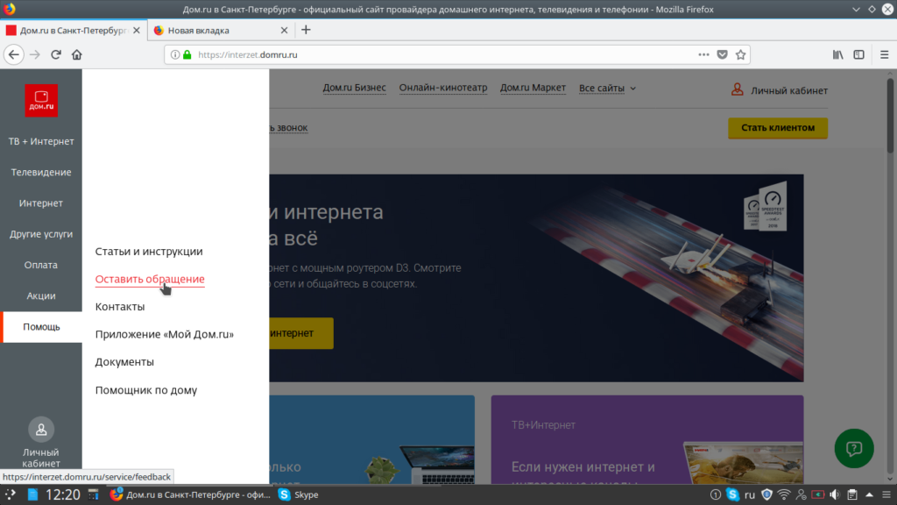This screenshot has width=897, height=505.
Task: Show site information for the connection
Action: pyautogui.click(x=175, y=54)
